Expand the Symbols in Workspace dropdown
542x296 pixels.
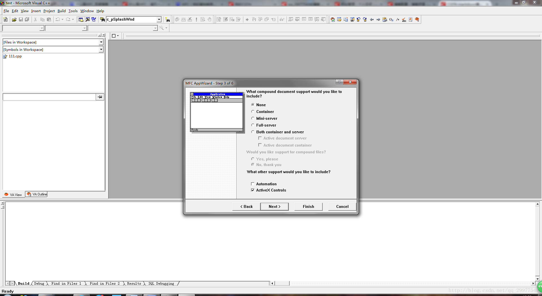tap(101, 49)
